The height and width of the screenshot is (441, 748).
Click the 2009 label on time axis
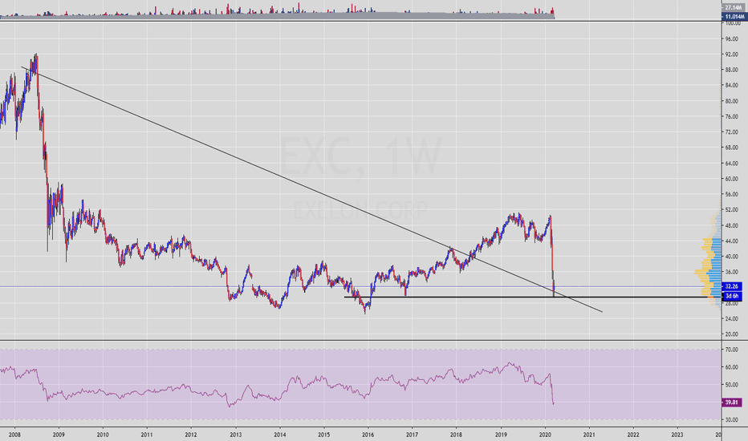(x=59, y=435)
